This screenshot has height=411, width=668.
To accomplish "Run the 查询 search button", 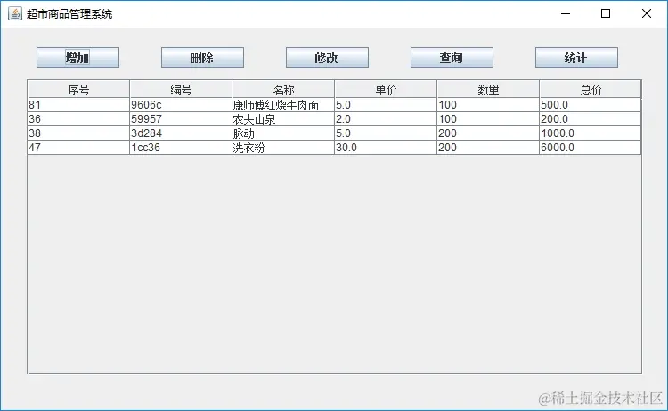I will pos(452,58).
